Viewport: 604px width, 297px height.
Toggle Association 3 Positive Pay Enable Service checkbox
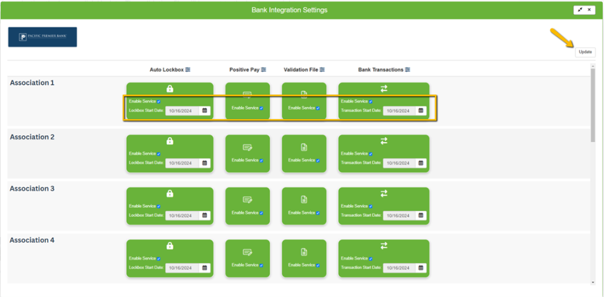pos(261,213)
